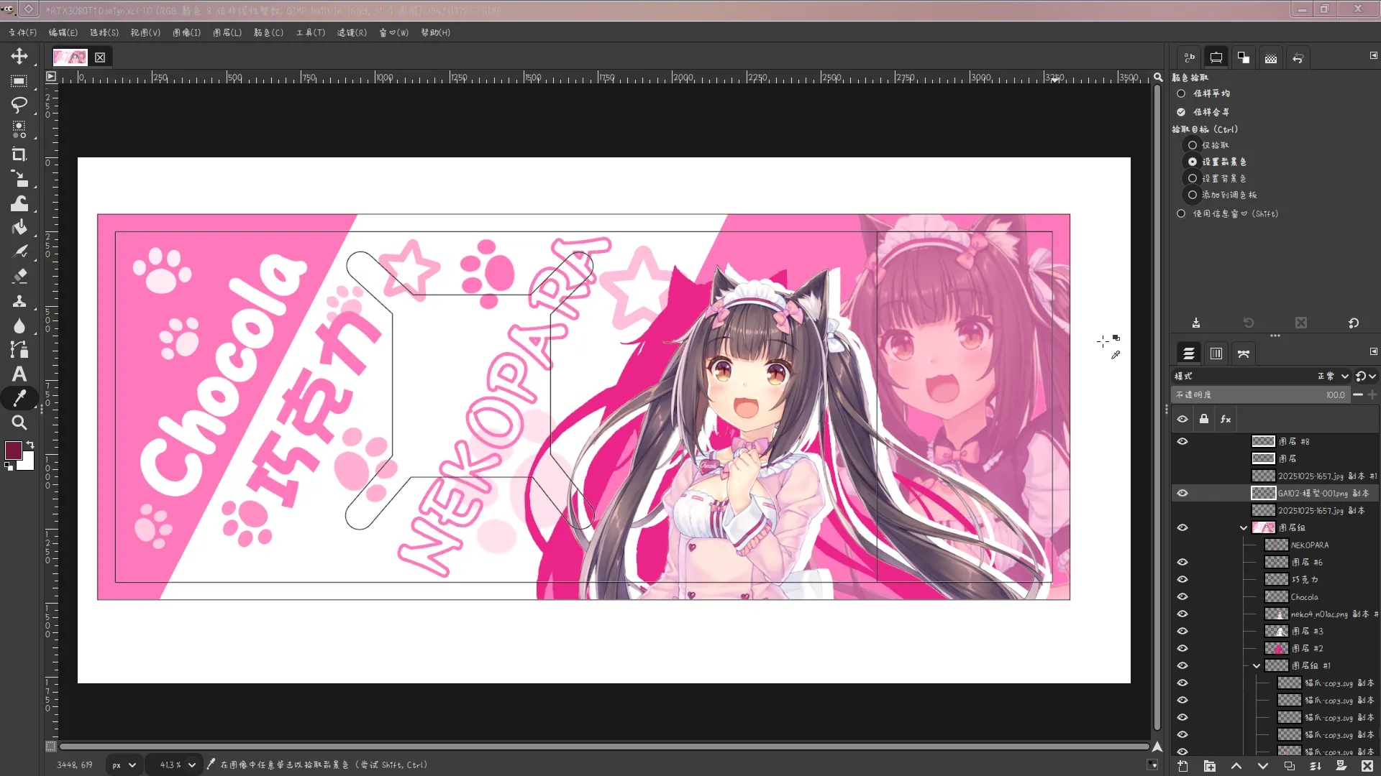Hide the GA102 模型 001.png layer
Viewport: 1381px width, 776px height.
1182,493
